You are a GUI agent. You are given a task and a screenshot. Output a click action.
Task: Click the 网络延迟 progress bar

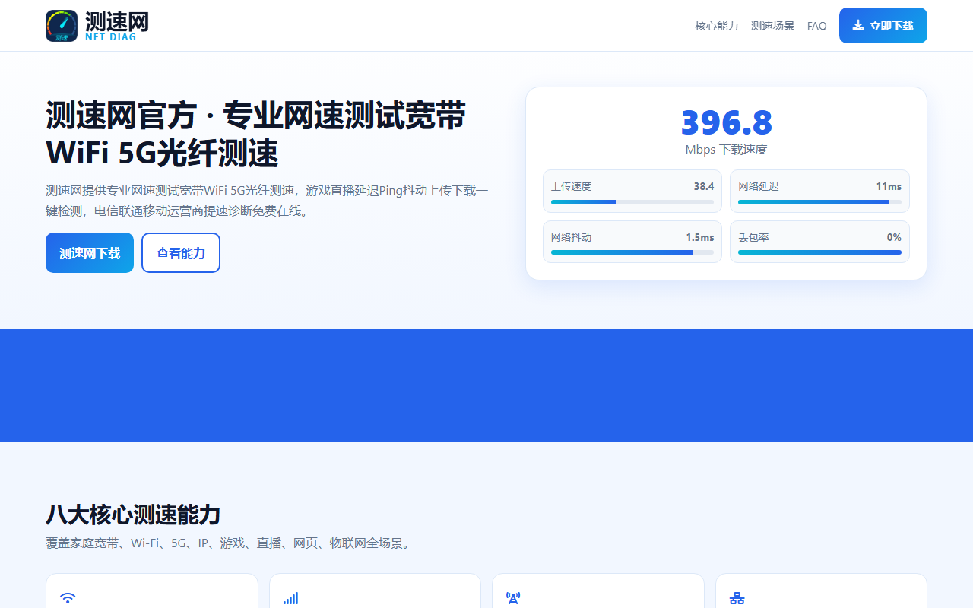click(819, 202)
